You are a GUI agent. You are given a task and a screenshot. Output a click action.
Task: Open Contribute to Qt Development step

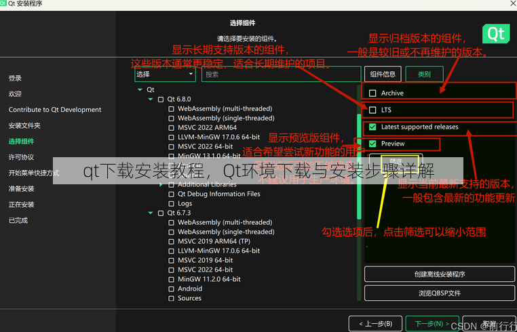(55, 110)
